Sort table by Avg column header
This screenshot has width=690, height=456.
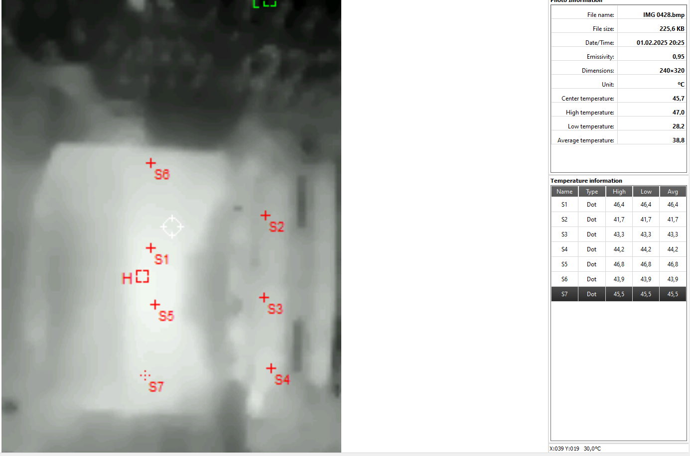pos(673,192)
